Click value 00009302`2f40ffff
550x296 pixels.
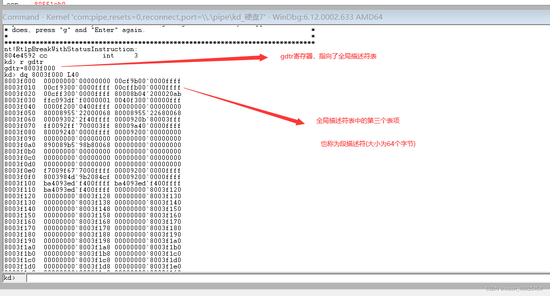pyautogui.click(x=77, y=119)
